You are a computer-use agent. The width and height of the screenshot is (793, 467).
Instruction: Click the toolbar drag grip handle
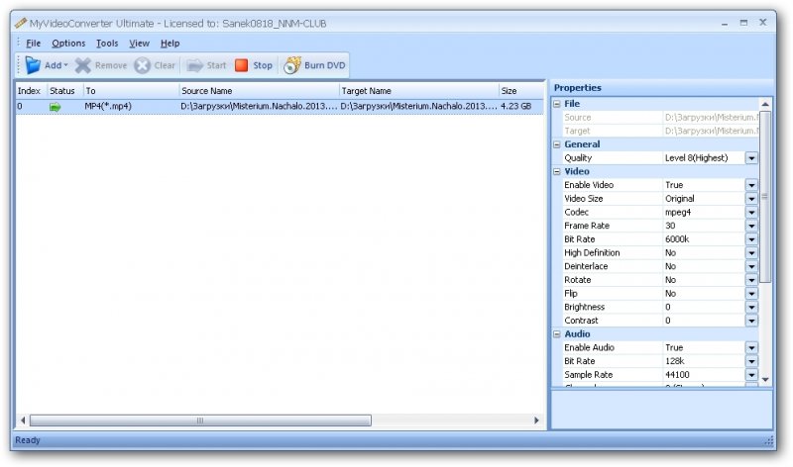pyautogui.click(x=19, y=65)
